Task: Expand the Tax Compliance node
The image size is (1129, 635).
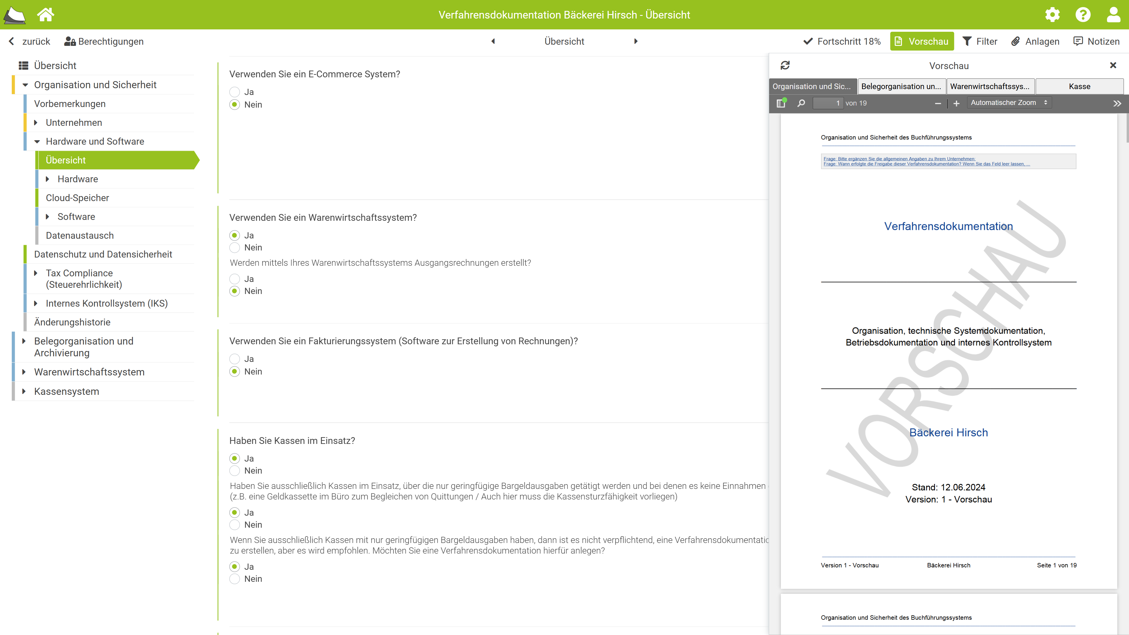Action: click(x=36, y=273)
